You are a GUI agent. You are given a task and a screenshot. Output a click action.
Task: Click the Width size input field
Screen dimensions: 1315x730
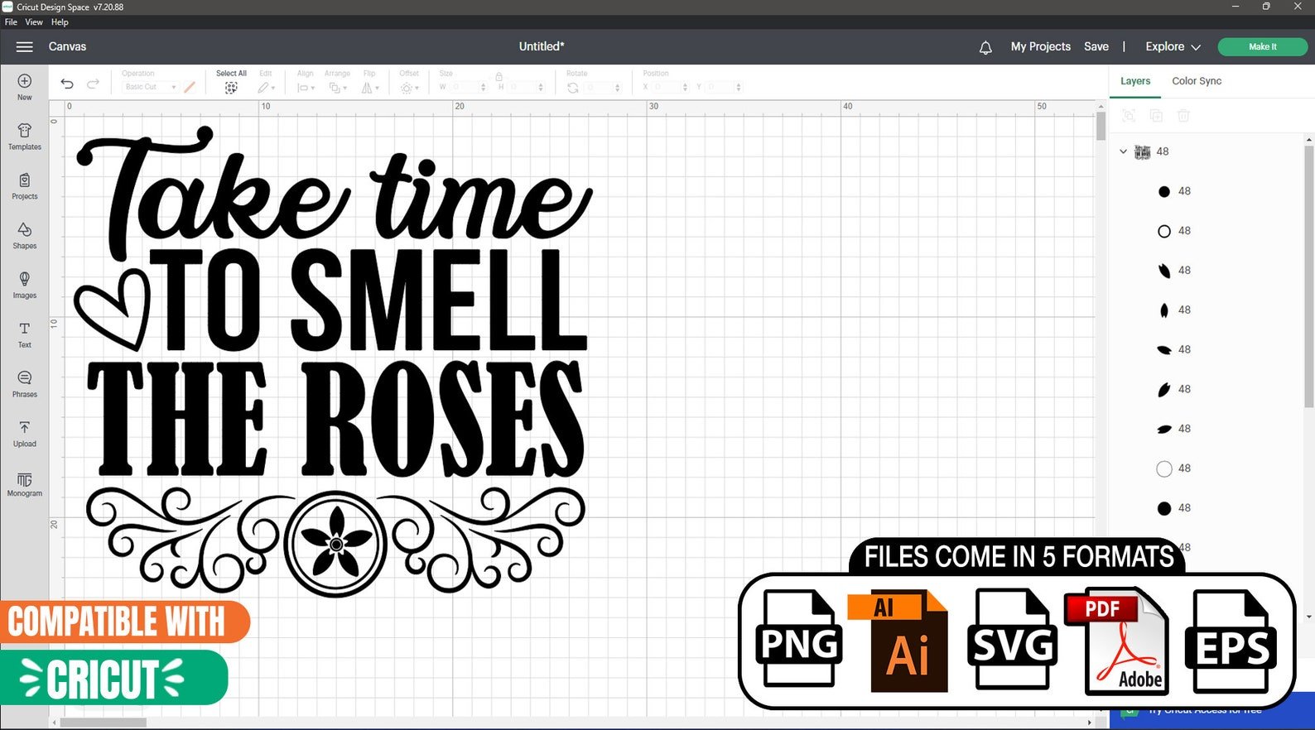[465, 87]
